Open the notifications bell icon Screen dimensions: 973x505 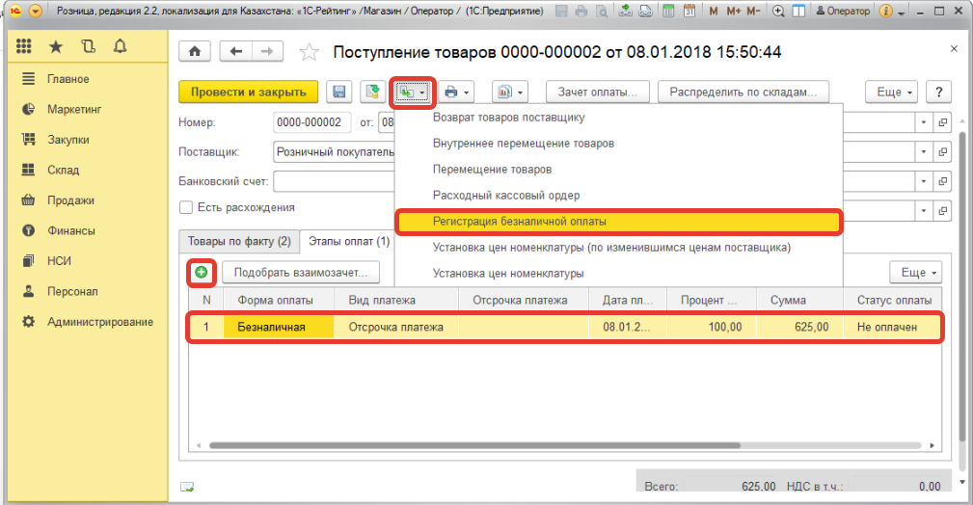[120, 46]
